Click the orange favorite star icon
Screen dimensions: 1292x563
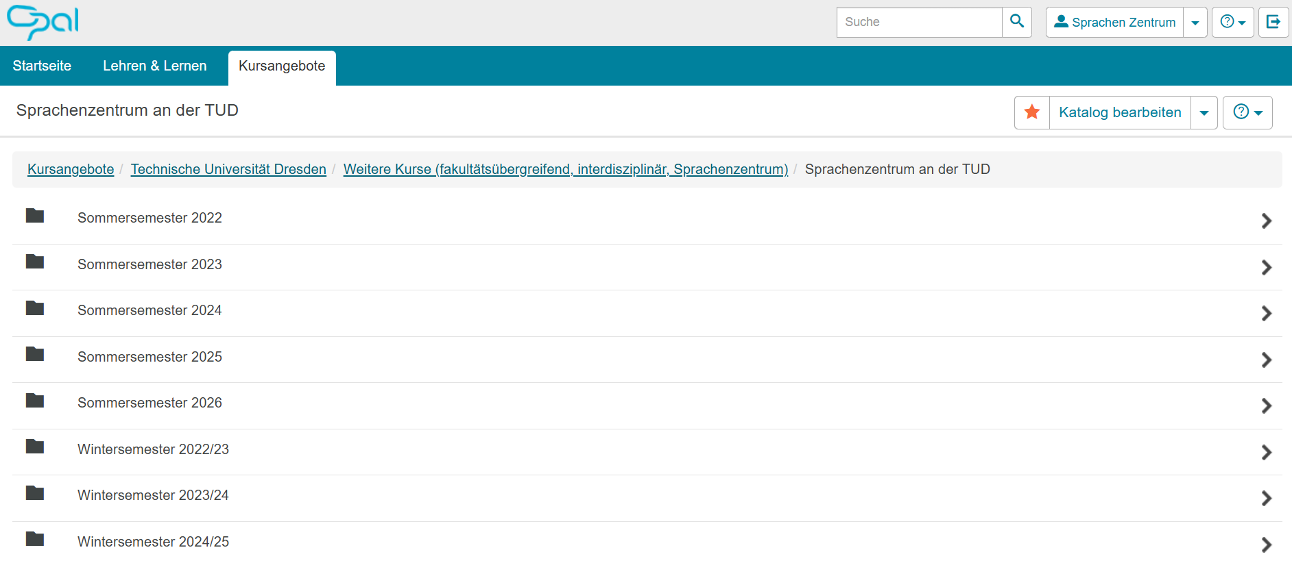[1032, 112]
